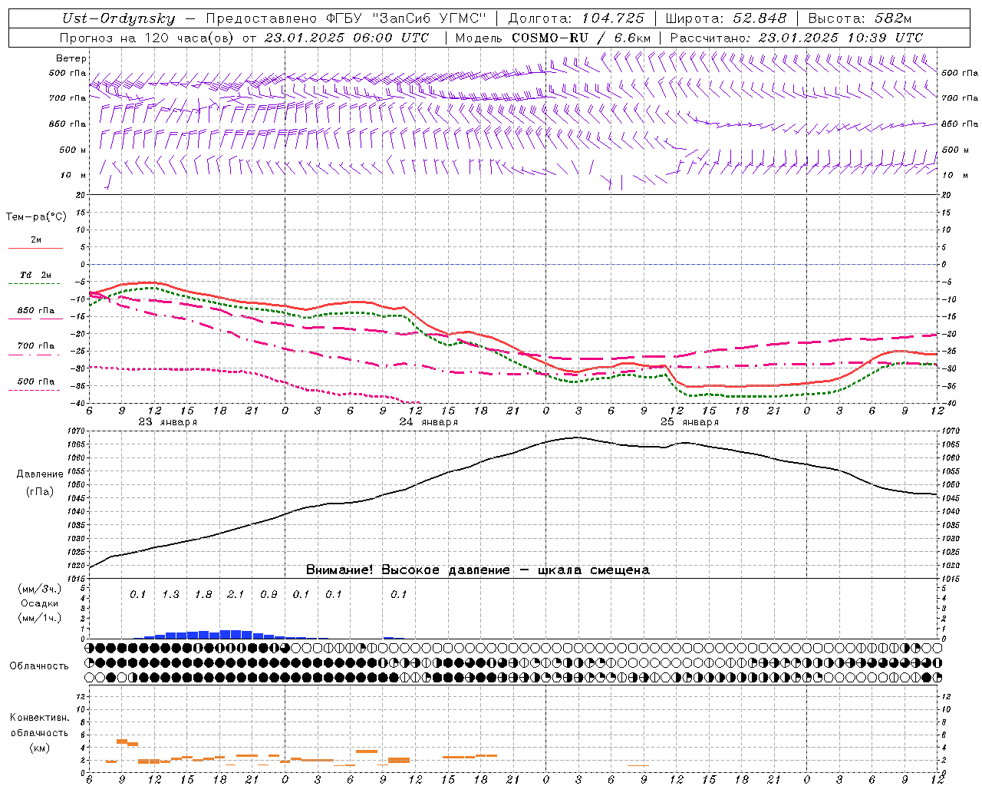The height and width of the screenshot is (786, 982).
Task: Click the Конвективн. convective cloud label
Action: tap(39, 718)
